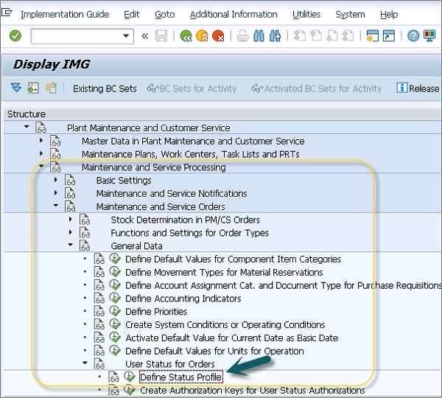
Task: Click the Existing BC Sets button
Action: click(105, 89)
